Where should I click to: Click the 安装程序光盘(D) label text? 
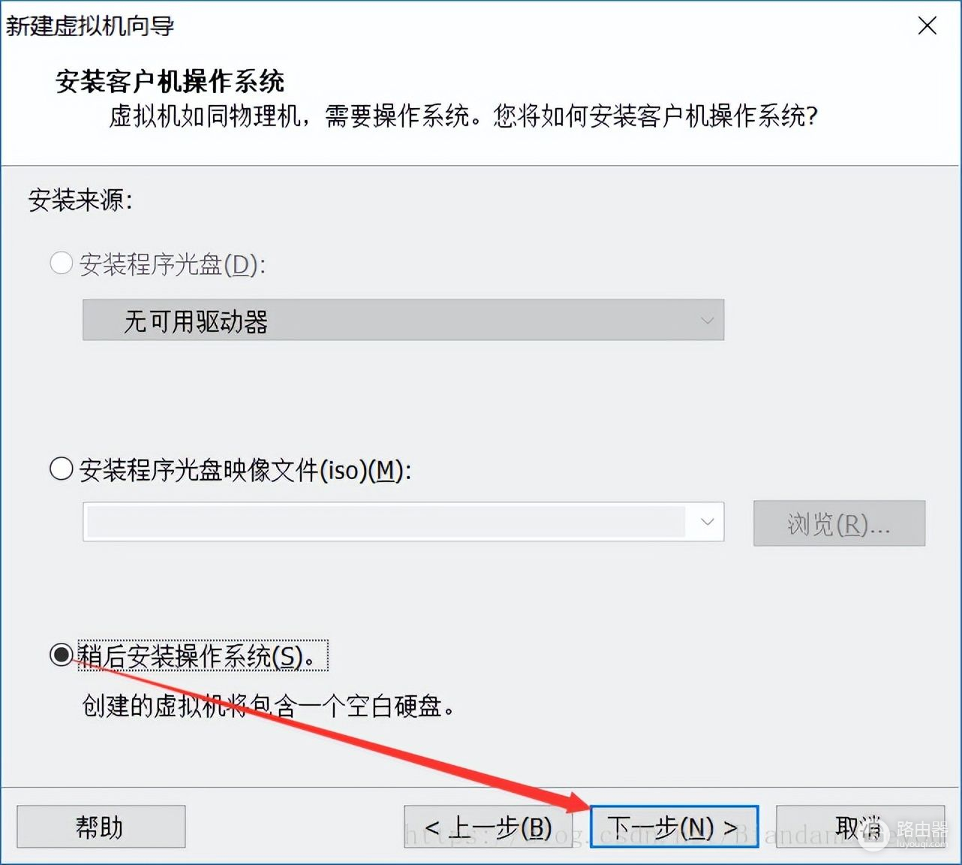tap(173, 264)
